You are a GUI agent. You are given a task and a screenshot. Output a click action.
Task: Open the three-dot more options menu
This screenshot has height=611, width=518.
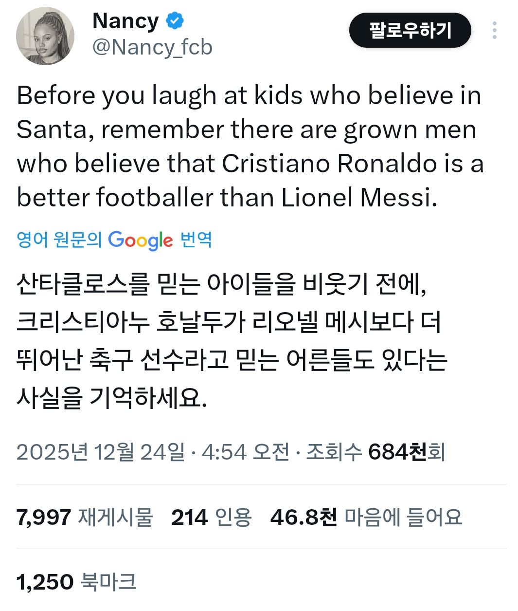coord(494,31)
